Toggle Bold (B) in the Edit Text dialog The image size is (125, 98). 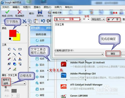pos(109,19)
